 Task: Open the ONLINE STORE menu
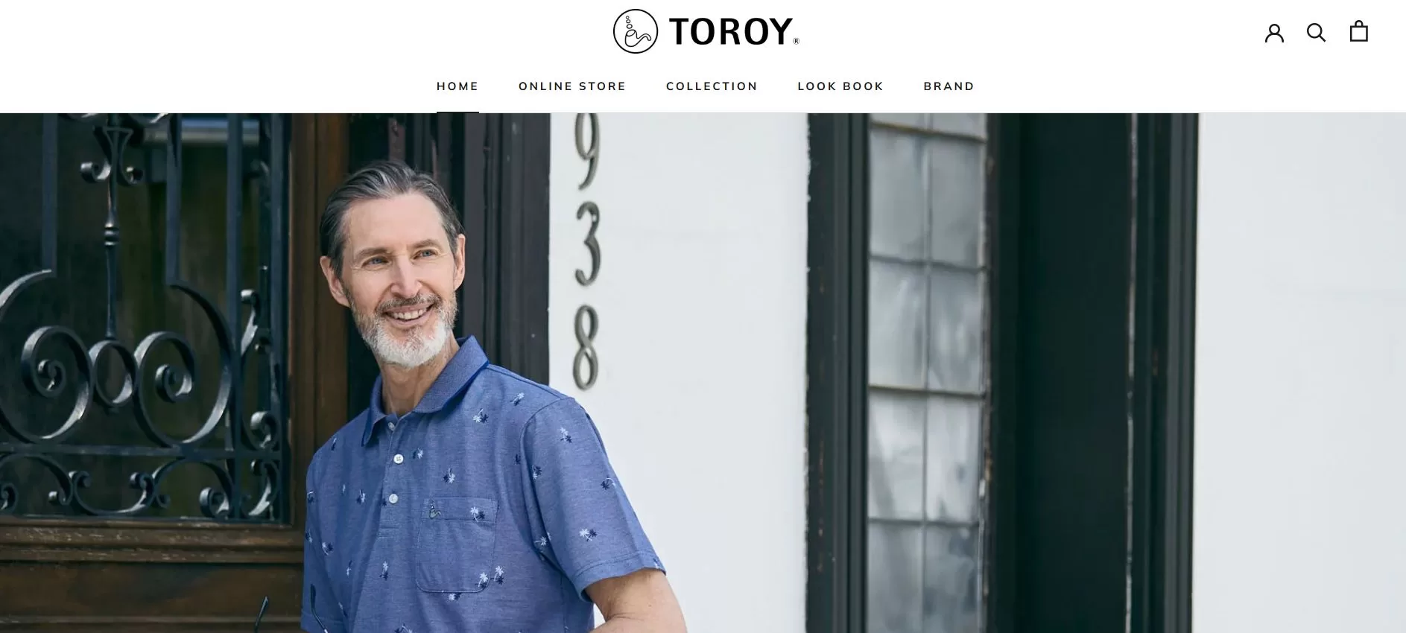572,86
